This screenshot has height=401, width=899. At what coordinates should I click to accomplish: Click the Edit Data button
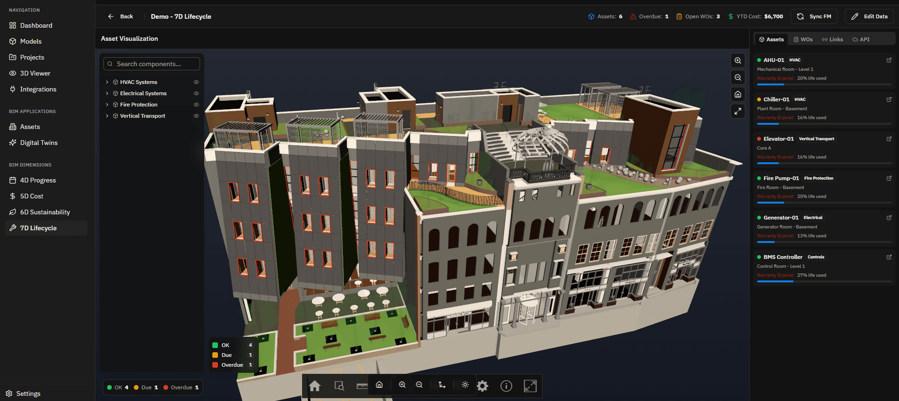[869, 16]
